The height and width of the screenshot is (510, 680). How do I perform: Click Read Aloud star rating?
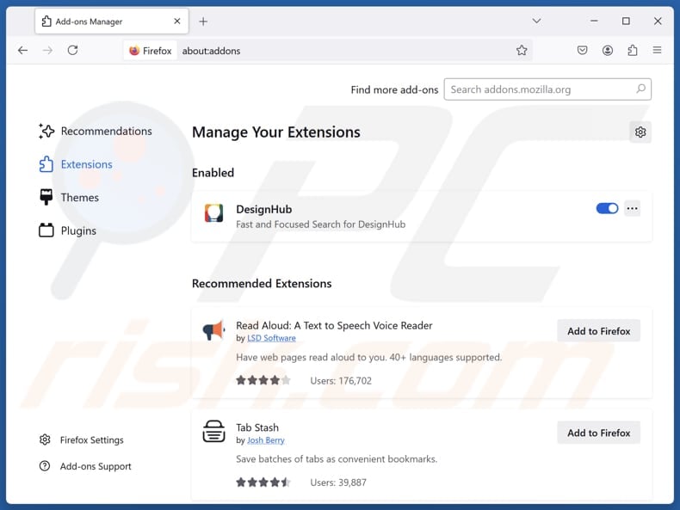pyautogui.click(x=263, y=380)
